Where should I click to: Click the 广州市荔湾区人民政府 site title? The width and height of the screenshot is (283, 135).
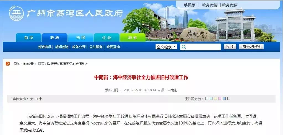[75, 13]
